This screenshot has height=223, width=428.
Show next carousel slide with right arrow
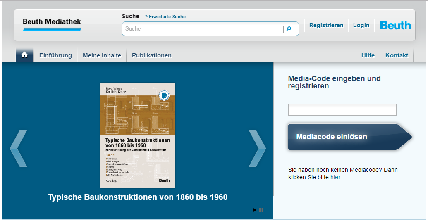[257, 148]
